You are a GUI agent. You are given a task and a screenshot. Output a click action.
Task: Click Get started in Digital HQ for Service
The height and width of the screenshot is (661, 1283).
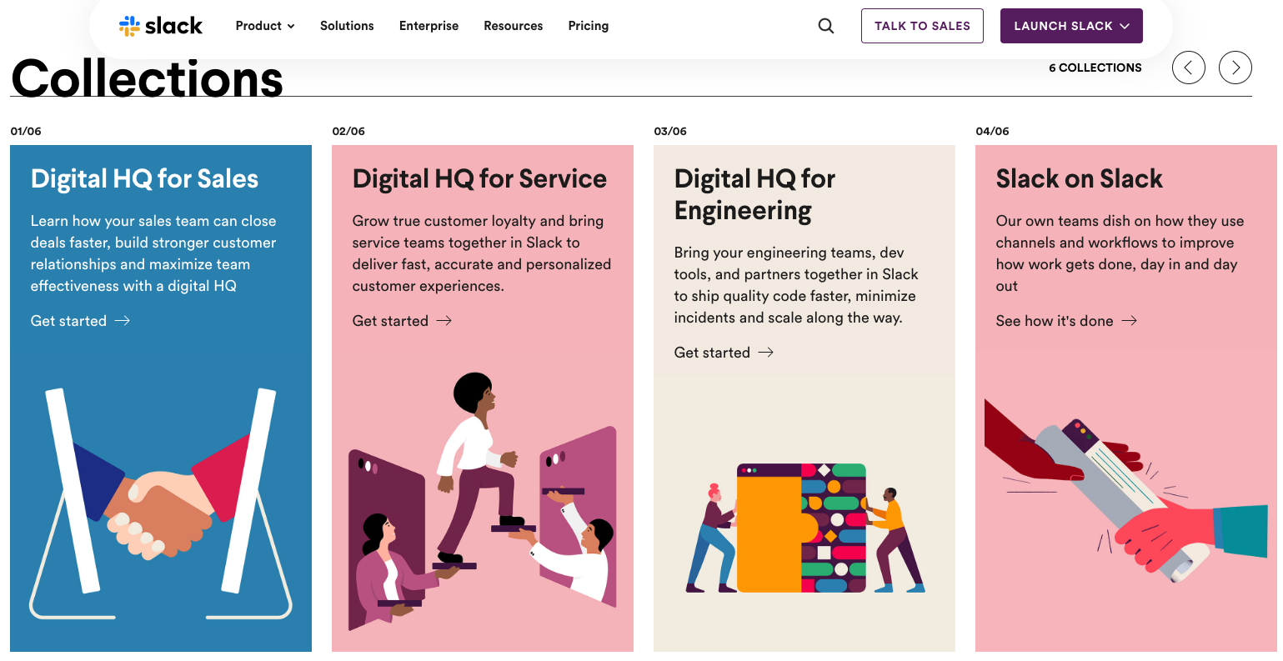[390, 321]
